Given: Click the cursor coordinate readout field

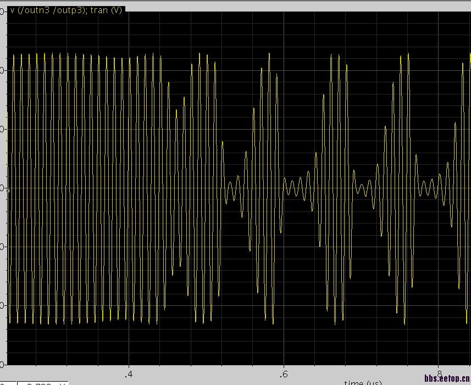Looking at the screenshot, I should click(x=43, y=383).
